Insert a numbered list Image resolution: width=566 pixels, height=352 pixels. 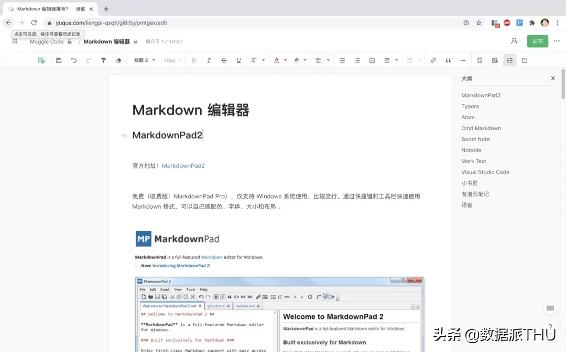click(x=357, y=60)
